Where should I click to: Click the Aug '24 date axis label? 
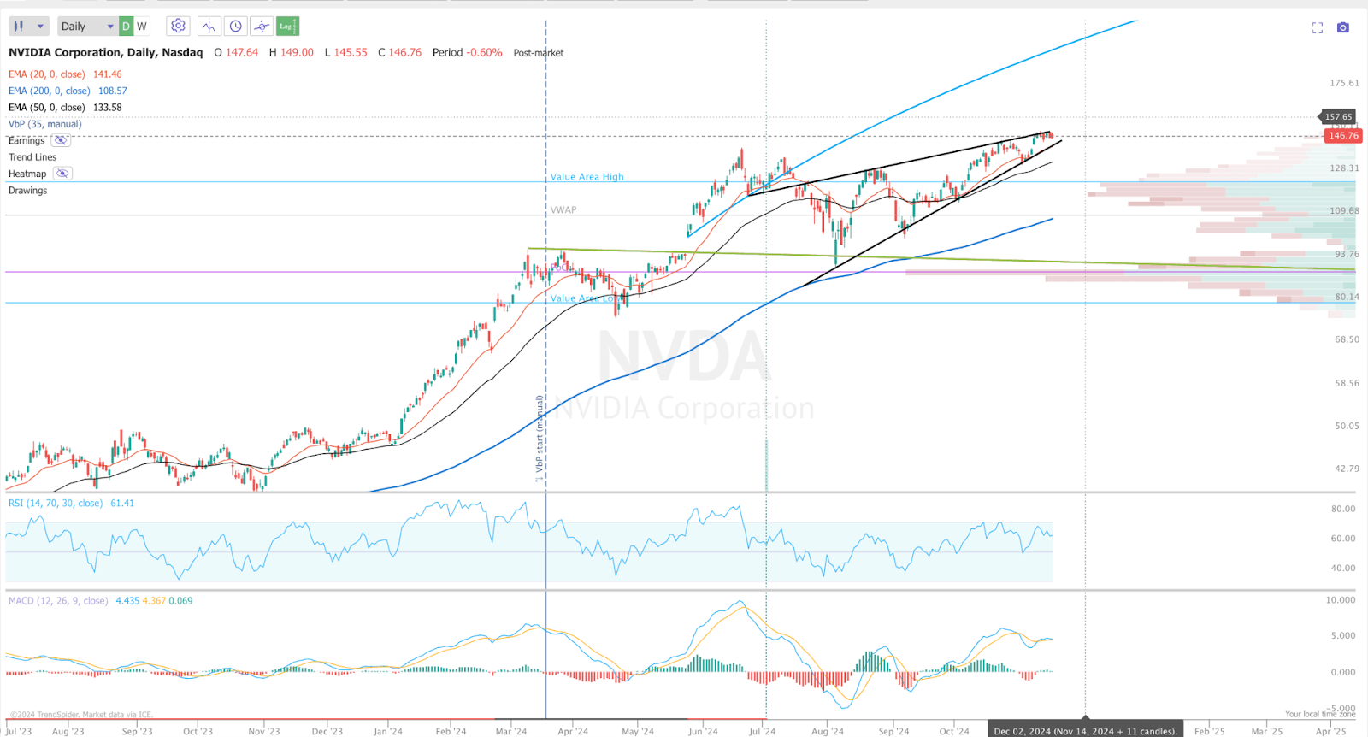[x=828, y=731]
